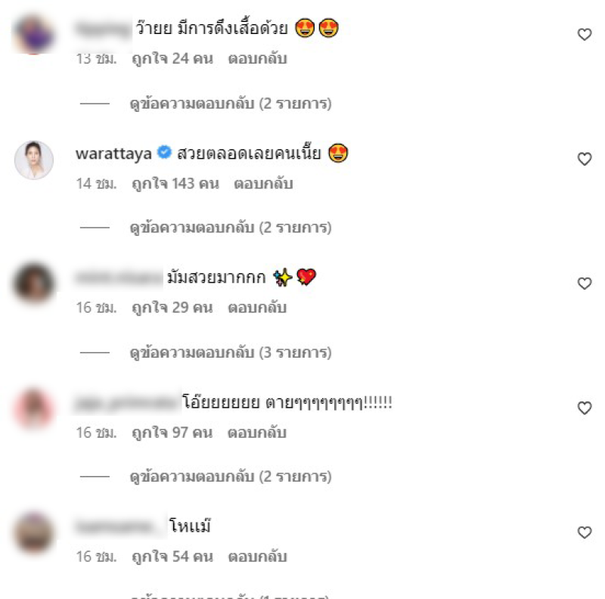Reply to the มันสวยมากกก comment with 29 likes
Image resolution: width=605 pixels, height=599 pixels.
click(257, 308)
